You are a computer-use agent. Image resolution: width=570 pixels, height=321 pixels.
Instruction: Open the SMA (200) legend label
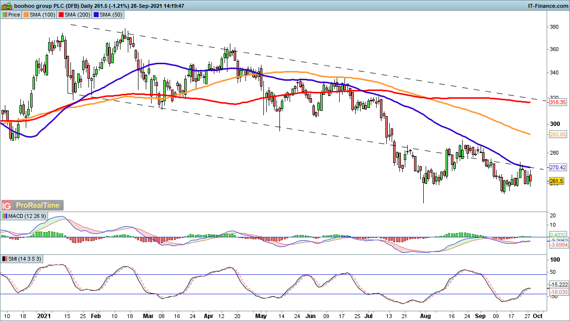tap(77, 15)
